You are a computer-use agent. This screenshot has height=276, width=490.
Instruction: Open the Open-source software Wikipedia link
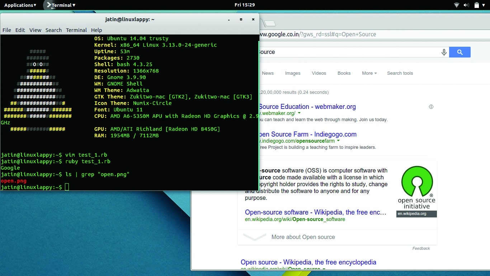tap(315, 212)
